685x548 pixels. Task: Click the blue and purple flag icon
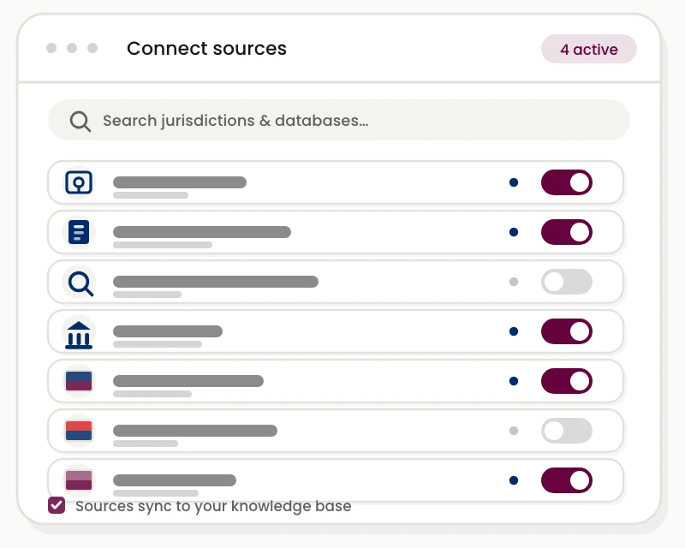[x=79, y=381]
